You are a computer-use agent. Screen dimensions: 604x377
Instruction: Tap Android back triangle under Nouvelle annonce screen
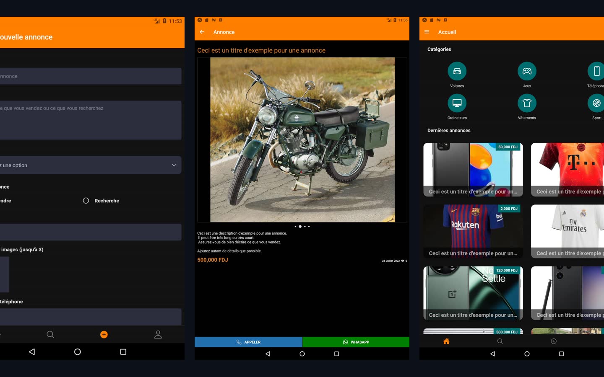pyautogui.click(x=32, y=352)
